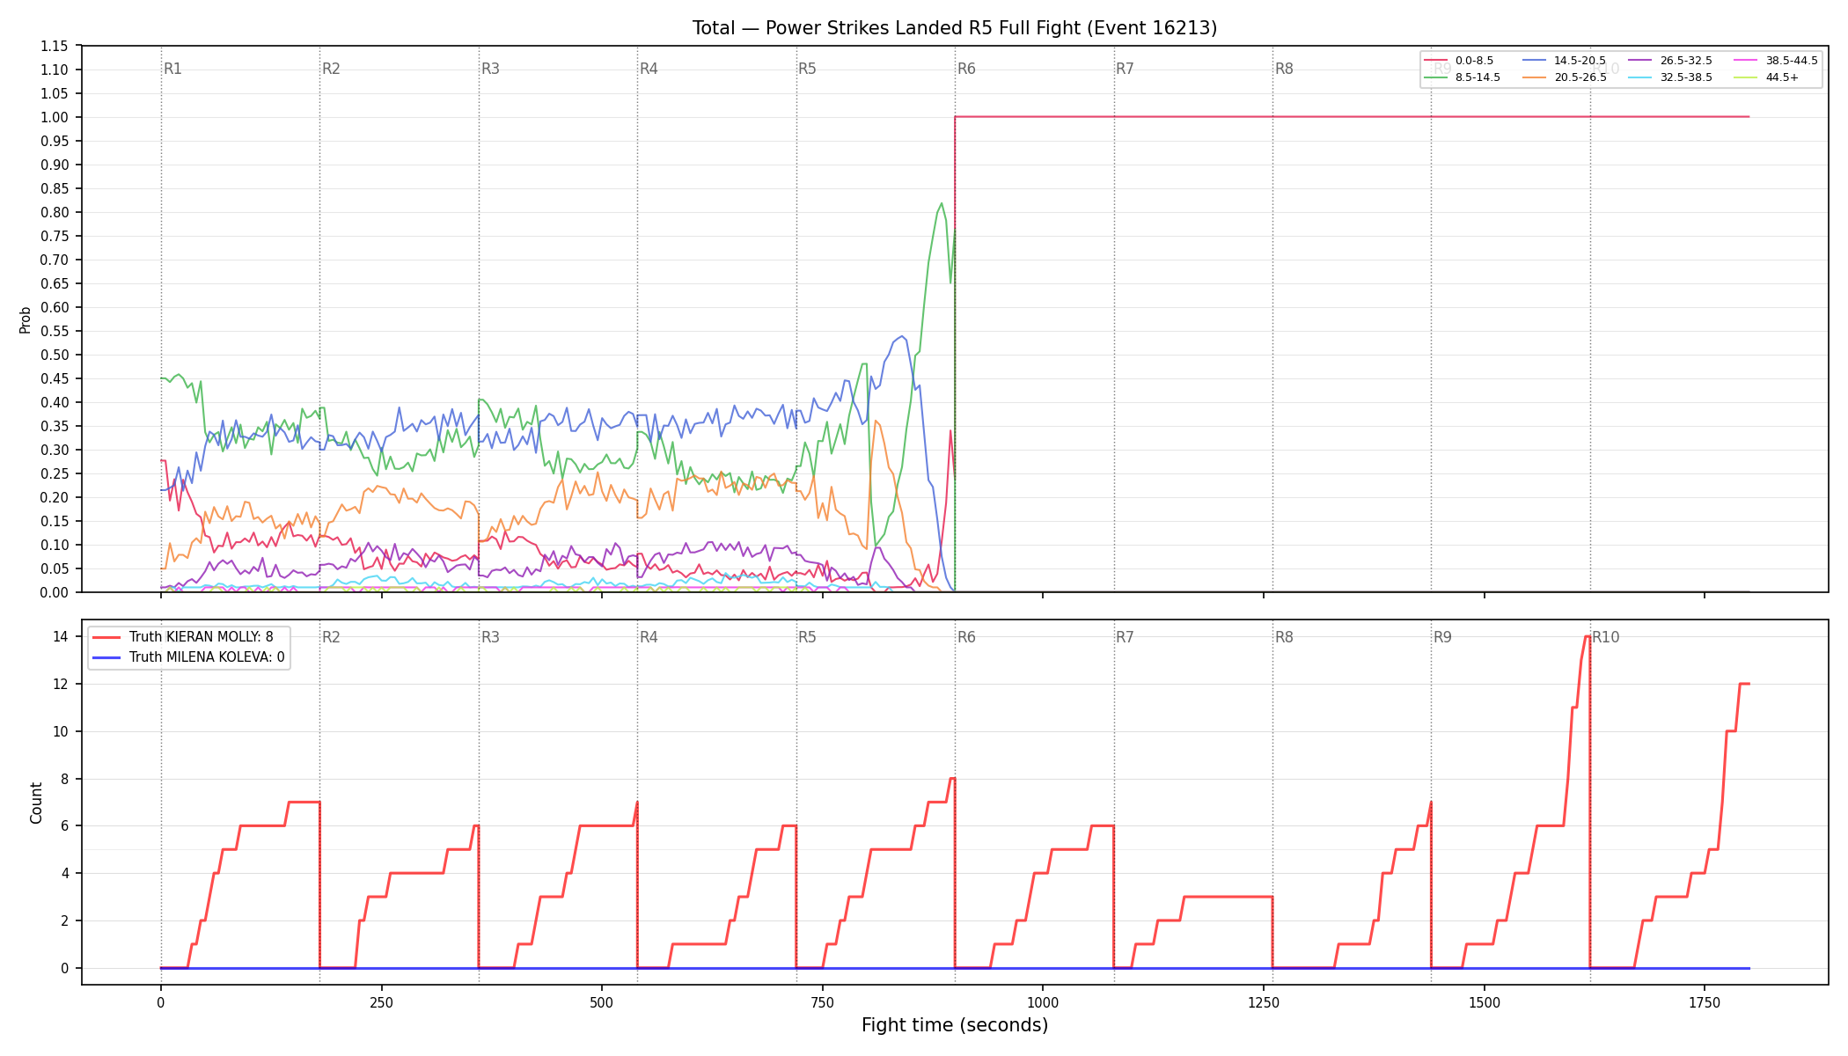The image size is (1848, 1056).
Task: Click the 0.50 tick on the Prob axis
Action: coord(55,355)
